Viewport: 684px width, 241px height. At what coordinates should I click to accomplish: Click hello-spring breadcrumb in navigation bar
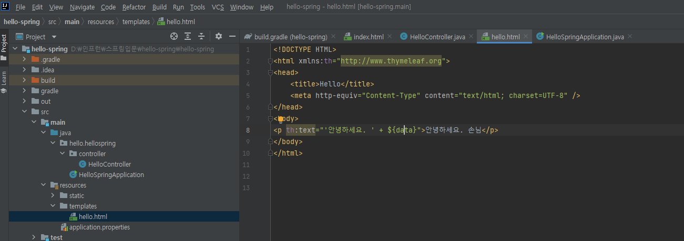pyautogui.click(x=23, y=21)
